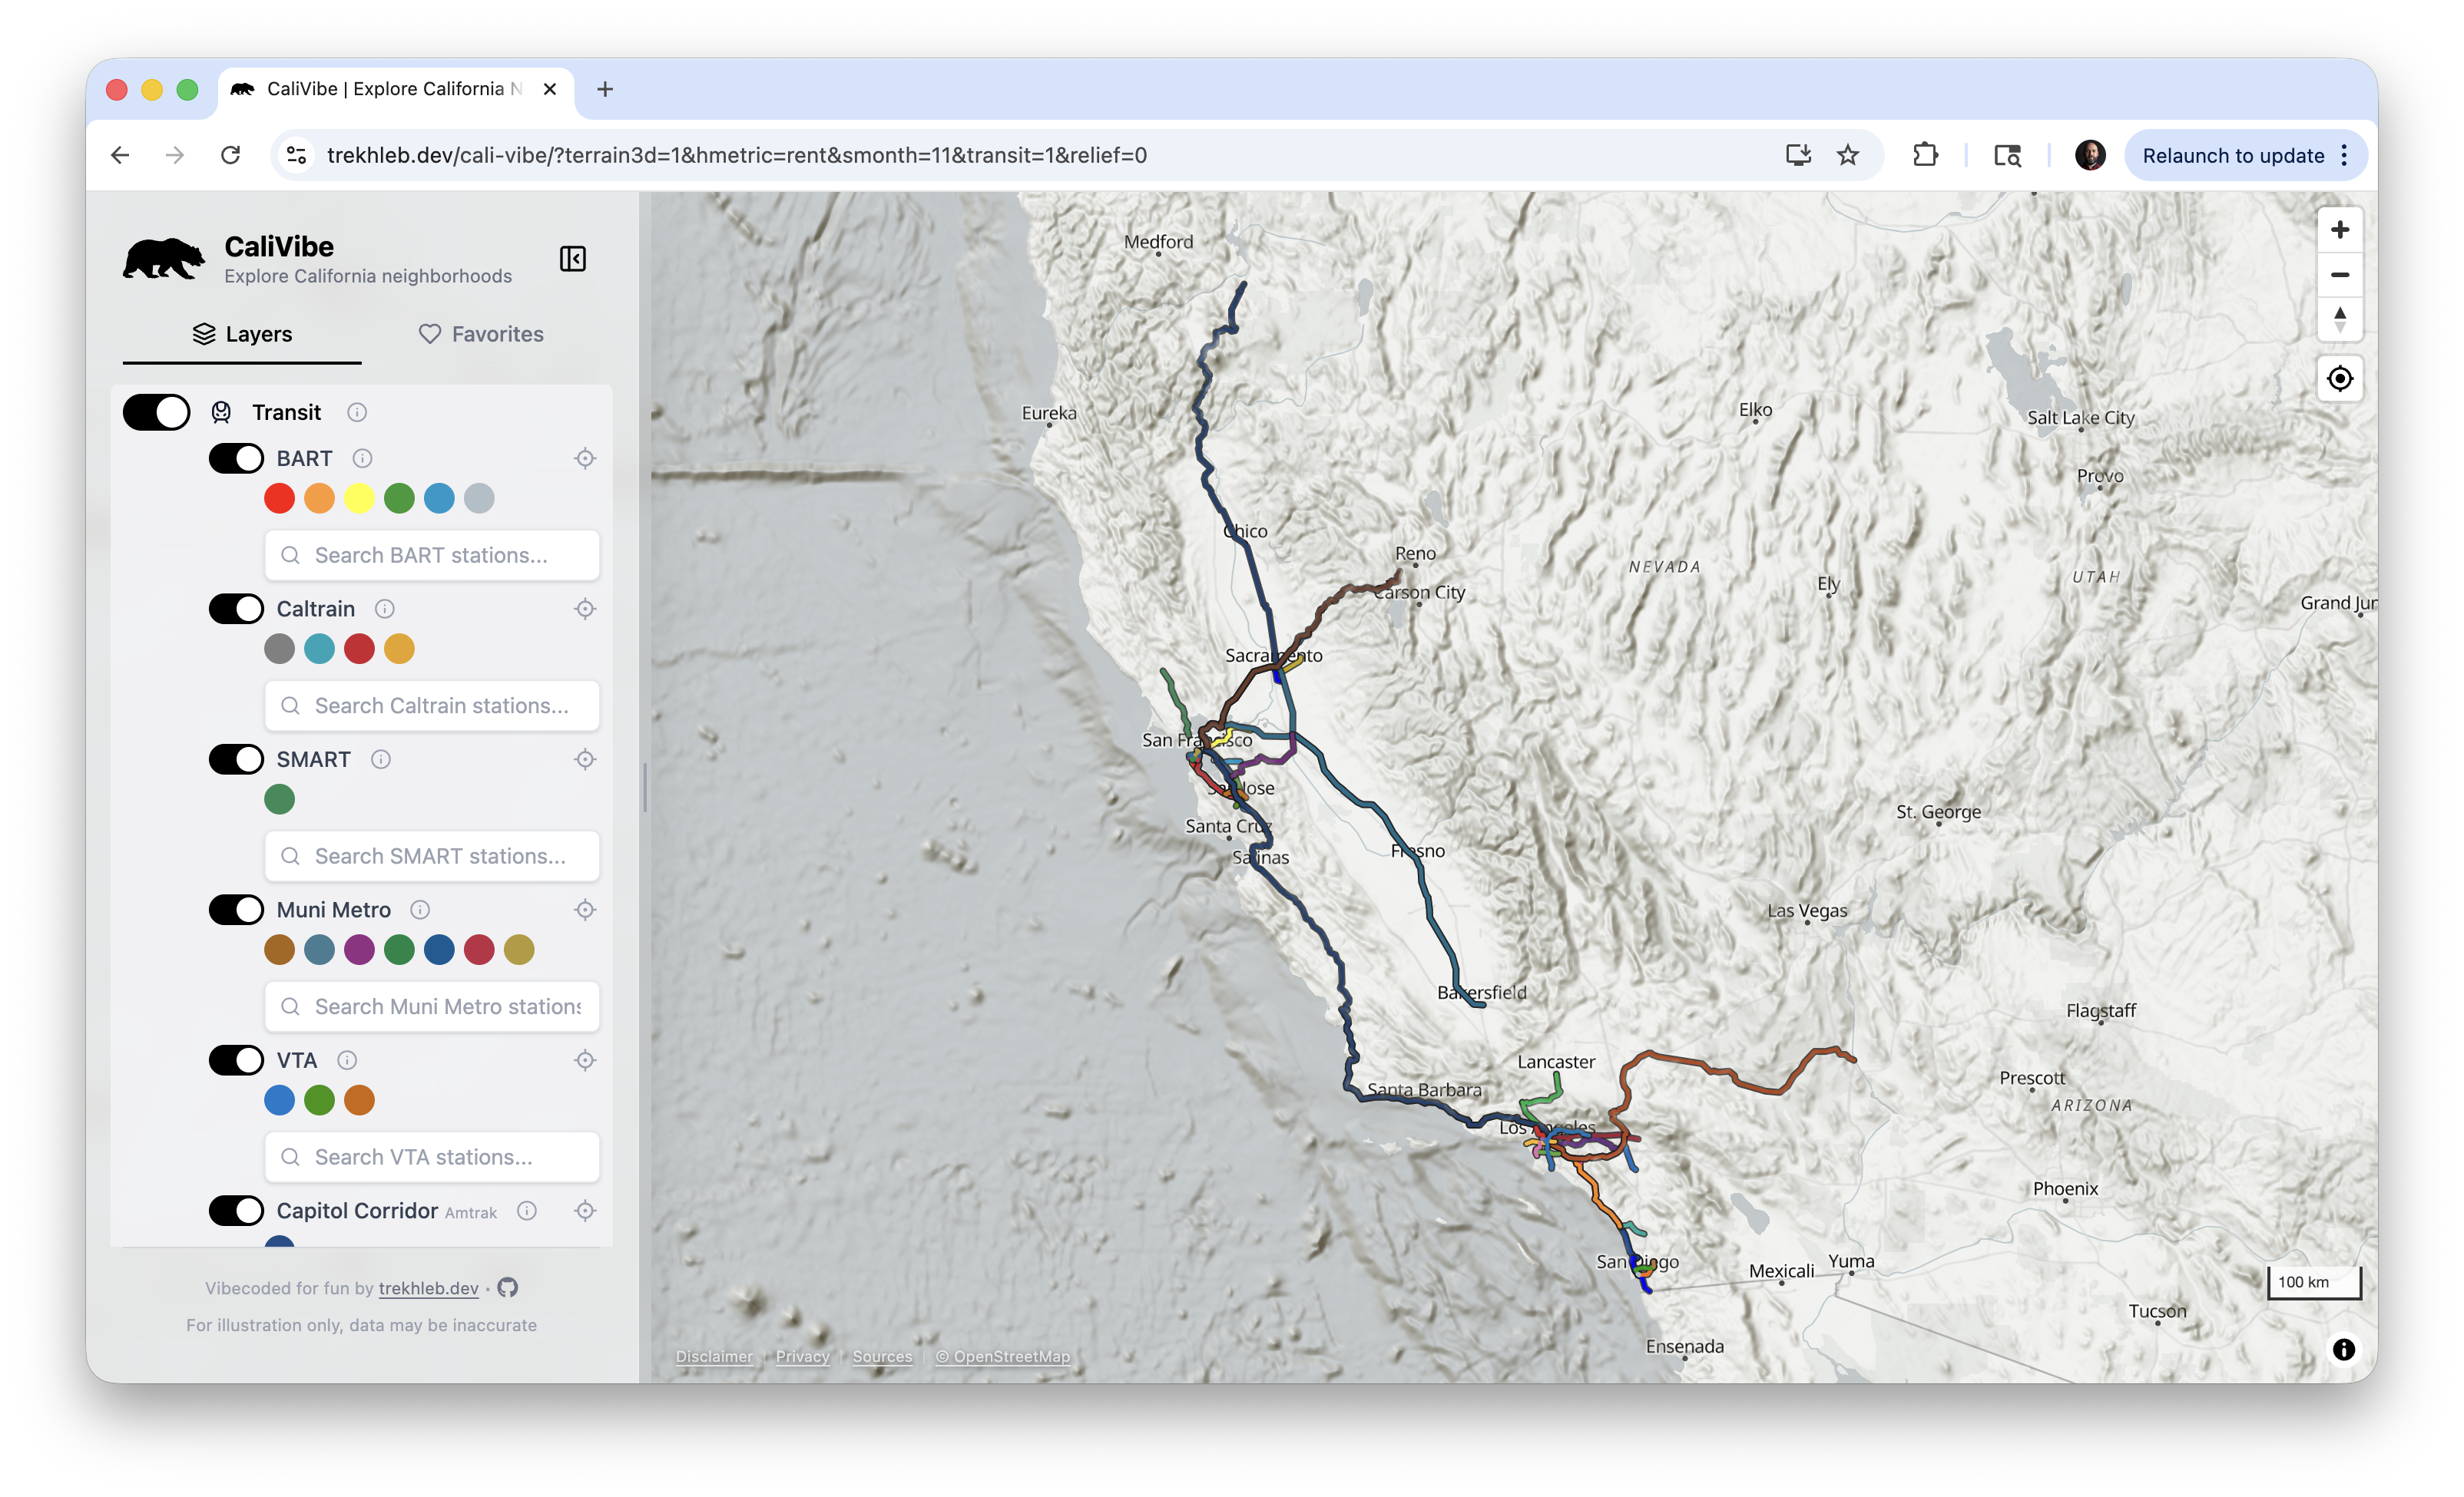Focus Search BART stations field
The image size is (2464, 1497).
click(x=432, y=556)
